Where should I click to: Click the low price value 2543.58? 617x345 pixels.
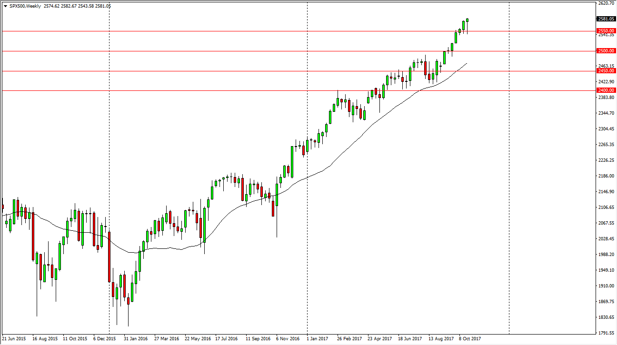(x=86, y=6)
